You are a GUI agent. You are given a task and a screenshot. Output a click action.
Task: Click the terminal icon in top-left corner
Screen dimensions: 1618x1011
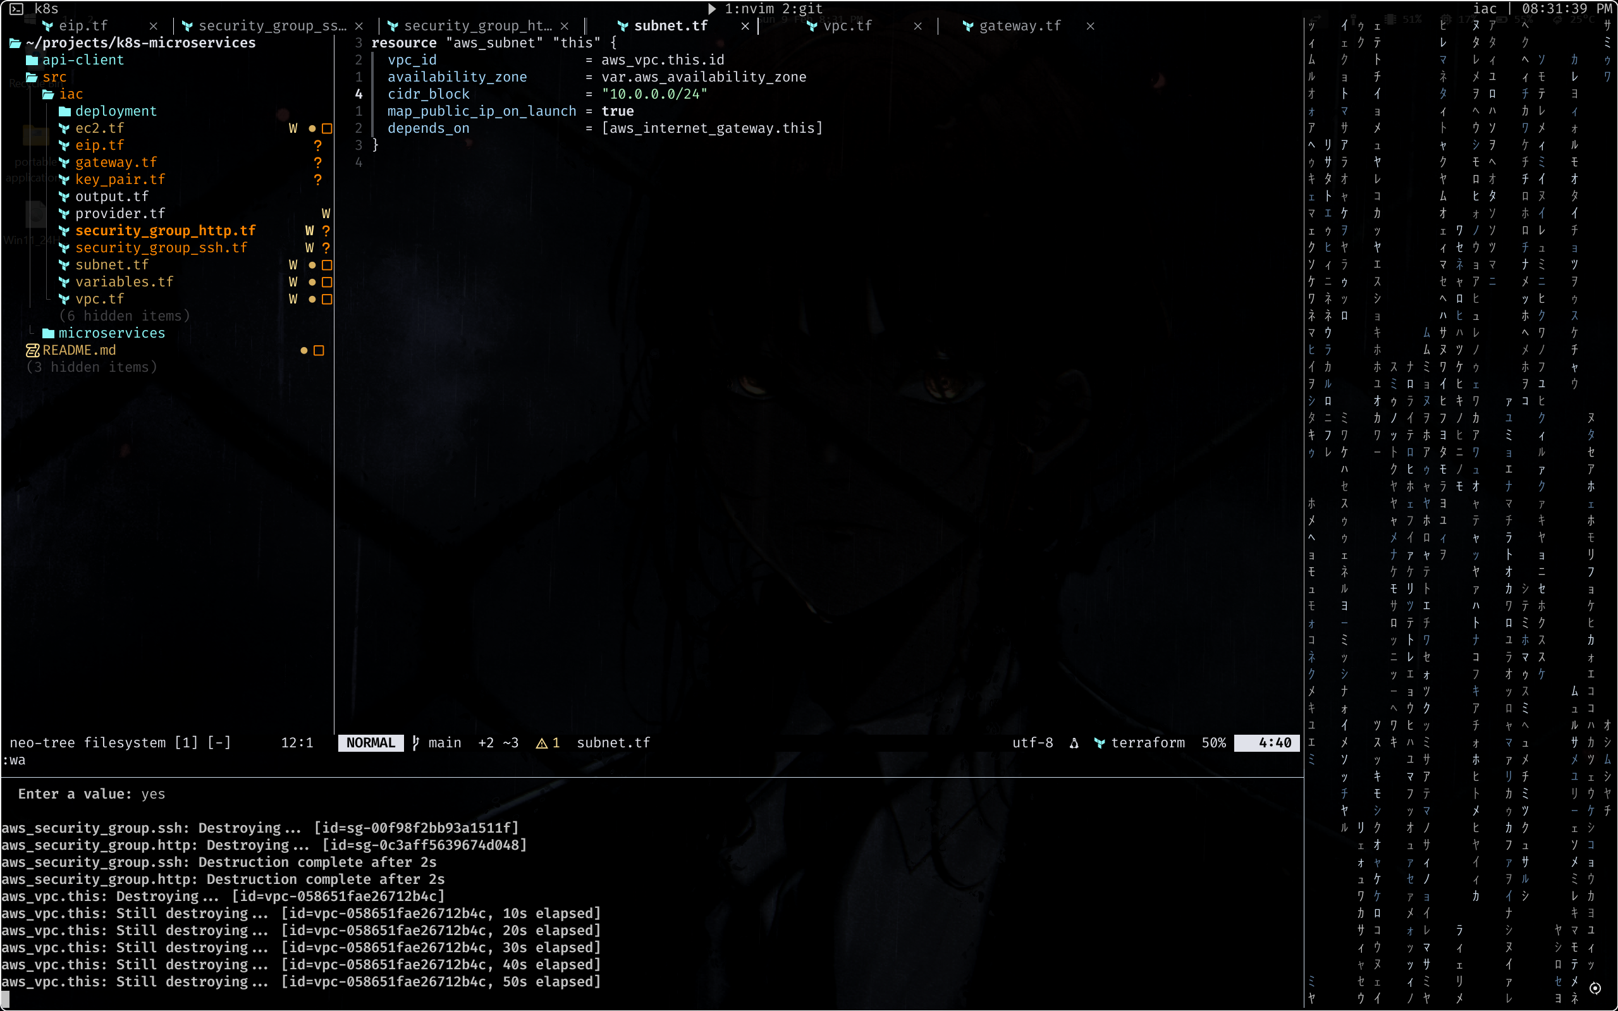16,9
